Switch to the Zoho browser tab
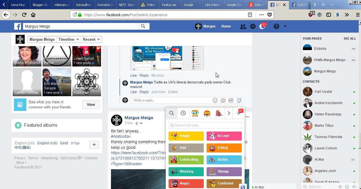Image resolution: width=361 pixels, height=189 pixels. 257,5
